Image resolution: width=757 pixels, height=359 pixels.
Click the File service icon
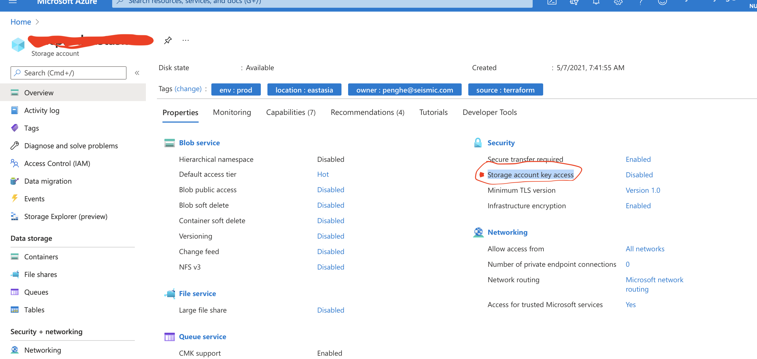(x=170, y=294)
